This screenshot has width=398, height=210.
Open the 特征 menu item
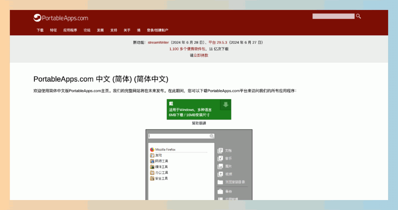[53, 30]
